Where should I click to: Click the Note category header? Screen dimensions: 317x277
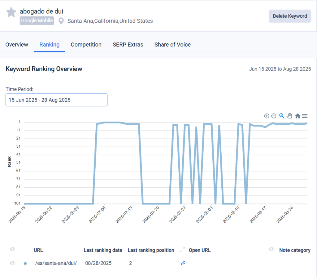point(295,250)
